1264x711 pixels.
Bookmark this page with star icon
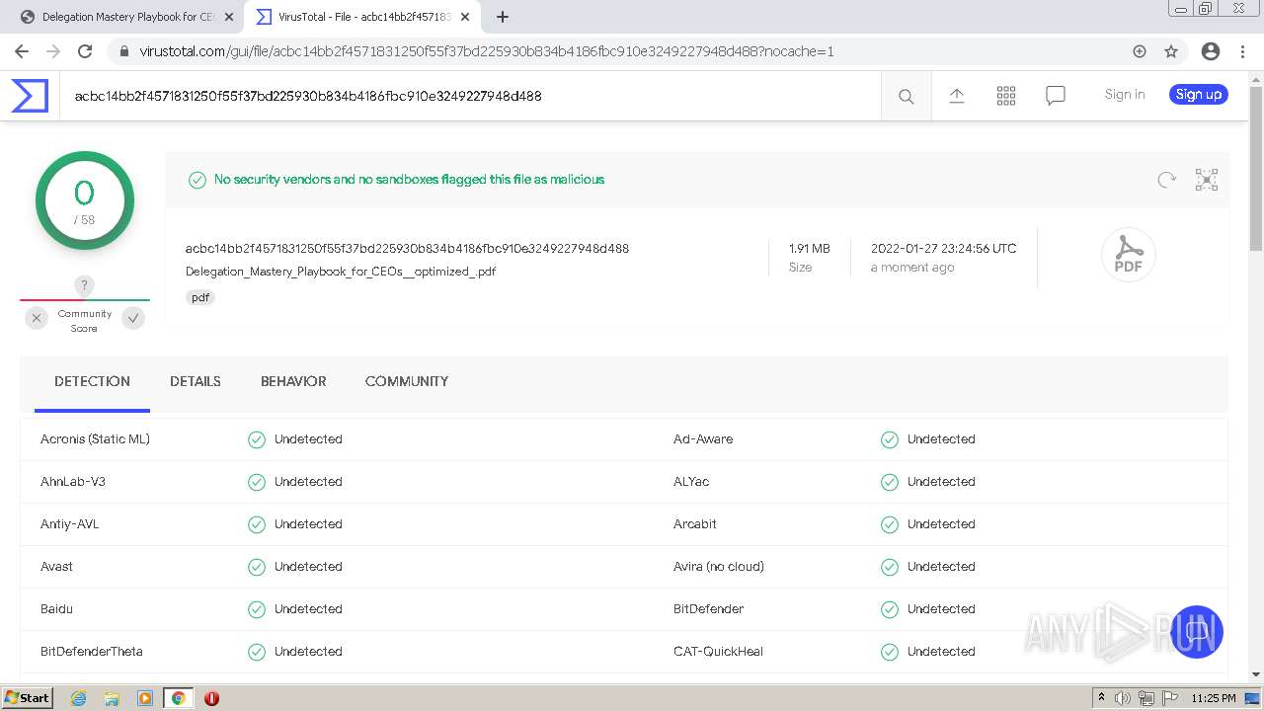point(1171,51)
